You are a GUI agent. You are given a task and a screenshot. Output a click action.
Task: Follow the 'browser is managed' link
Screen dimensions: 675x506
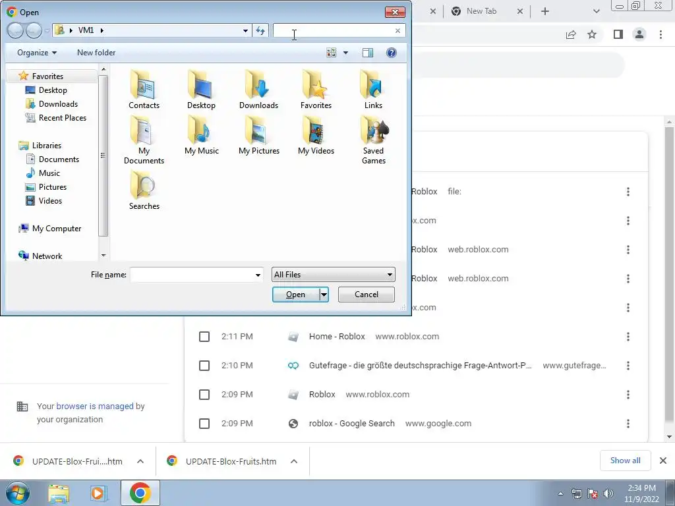pos(95,406)
